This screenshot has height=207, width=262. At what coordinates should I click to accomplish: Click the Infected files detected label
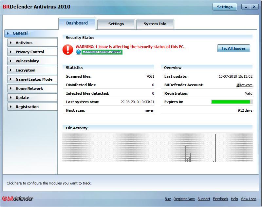(87, 93)
